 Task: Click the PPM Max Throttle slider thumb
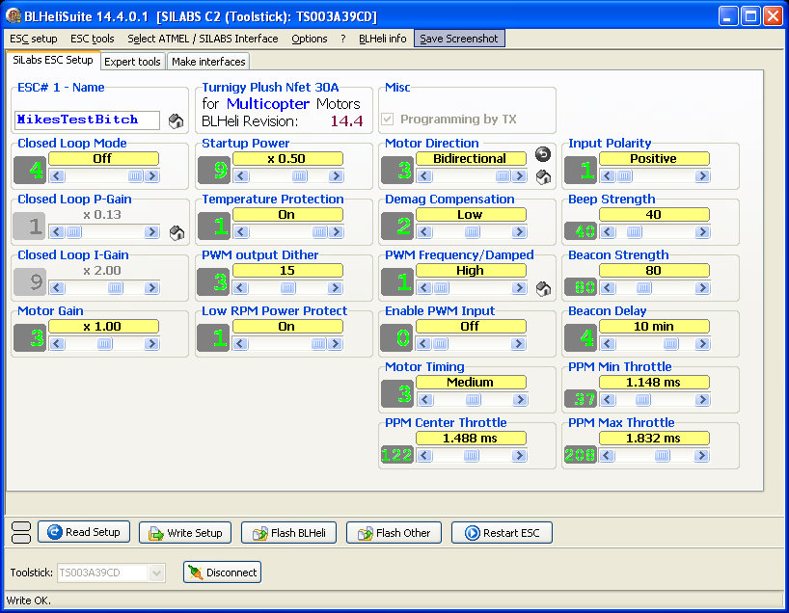pyautogui.click(x=662, y=455)
